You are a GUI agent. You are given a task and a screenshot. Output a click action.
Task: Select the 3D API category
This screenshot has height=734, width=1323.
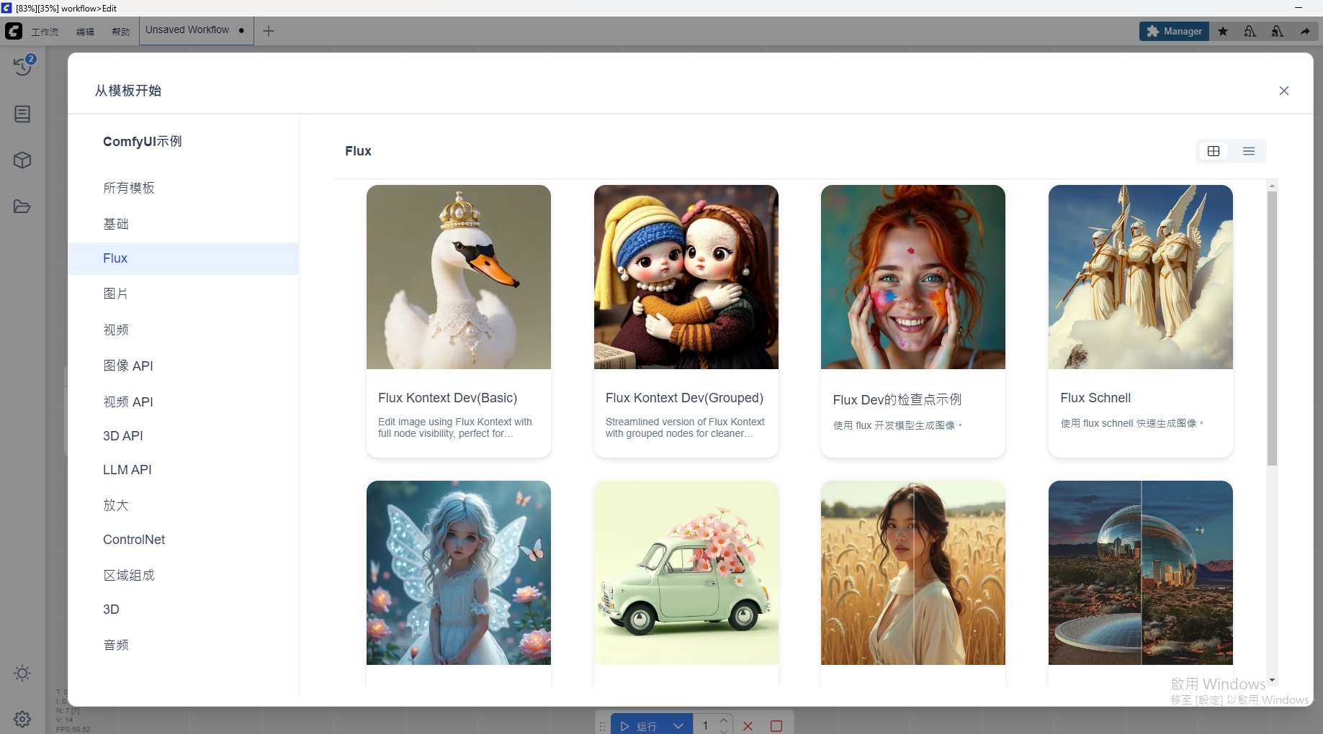pos(184,436)
